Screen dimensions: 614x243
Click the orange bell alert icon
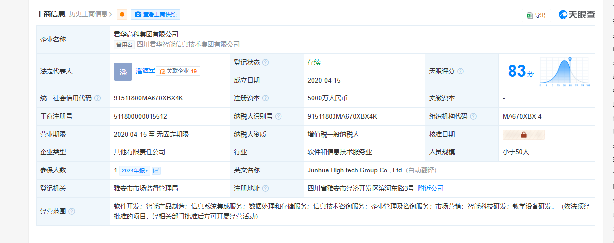tap(122, 14)
